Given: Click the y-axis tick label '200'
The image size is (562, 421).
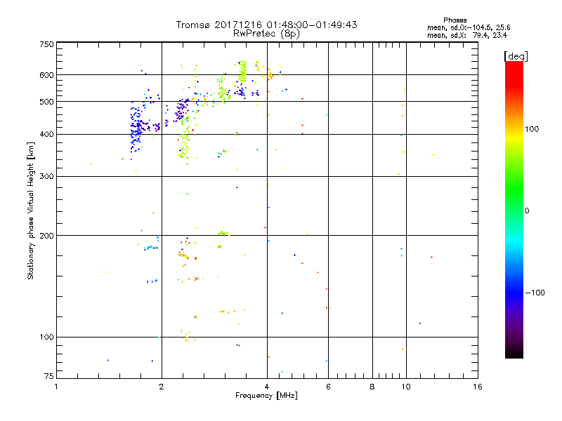Looking at the screenshot, I should 47,236.
